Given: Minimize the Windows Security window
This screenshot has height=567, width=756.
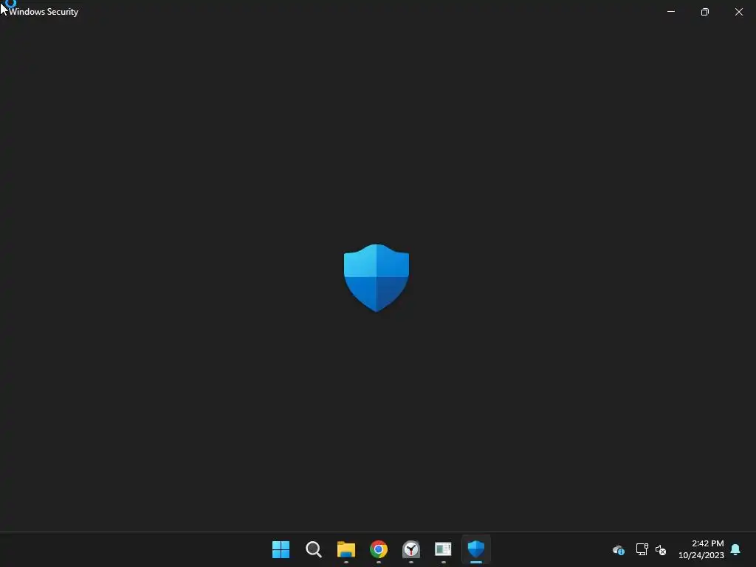Looking at the screenshot, I should 670,12.
